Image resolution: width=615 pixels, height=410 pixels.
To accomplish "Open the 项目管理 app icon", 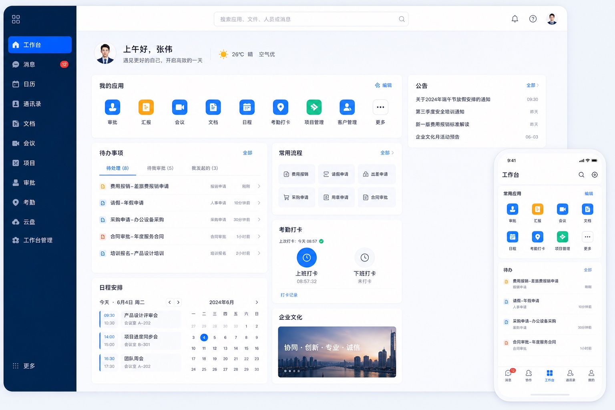I will click(x=314, y=107).
